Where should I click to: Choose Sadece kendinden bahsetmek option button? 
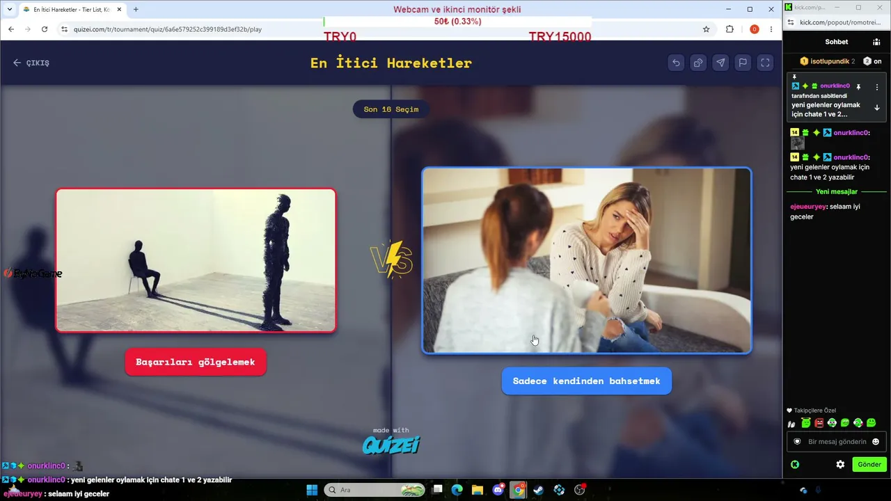point(587,381)
